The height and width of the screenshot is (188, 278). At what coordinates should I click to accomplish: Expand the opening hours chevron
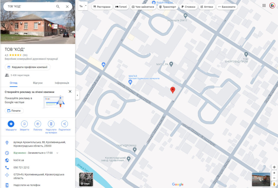click(57, 153)
